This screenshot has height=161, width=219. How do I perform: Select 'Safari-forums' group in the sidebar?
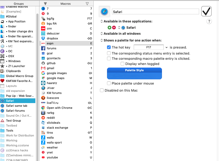point(15,111)
